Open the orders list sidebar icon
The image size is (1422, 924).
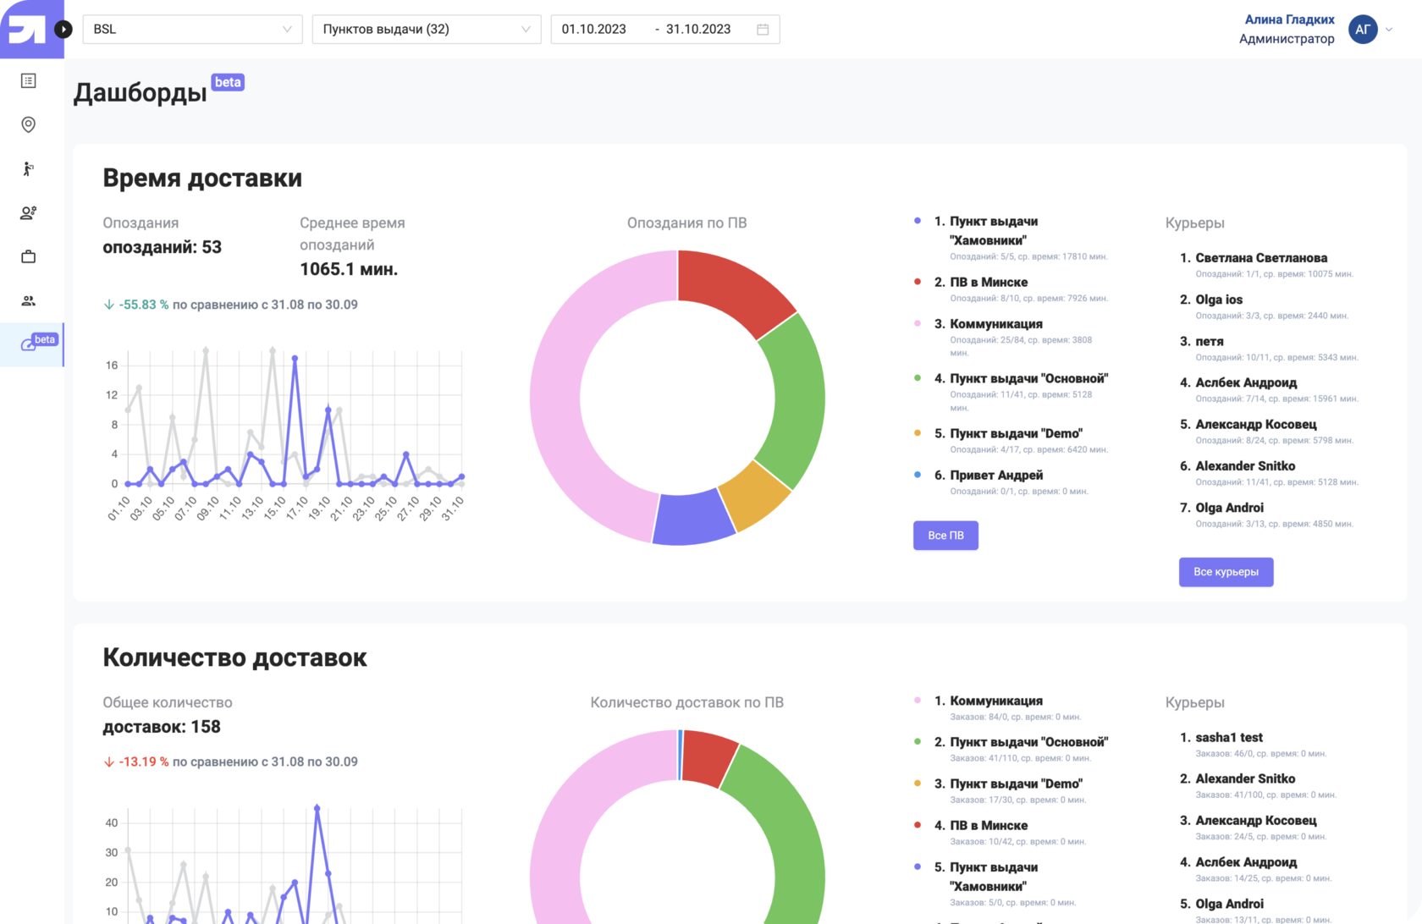coord(28,80)
